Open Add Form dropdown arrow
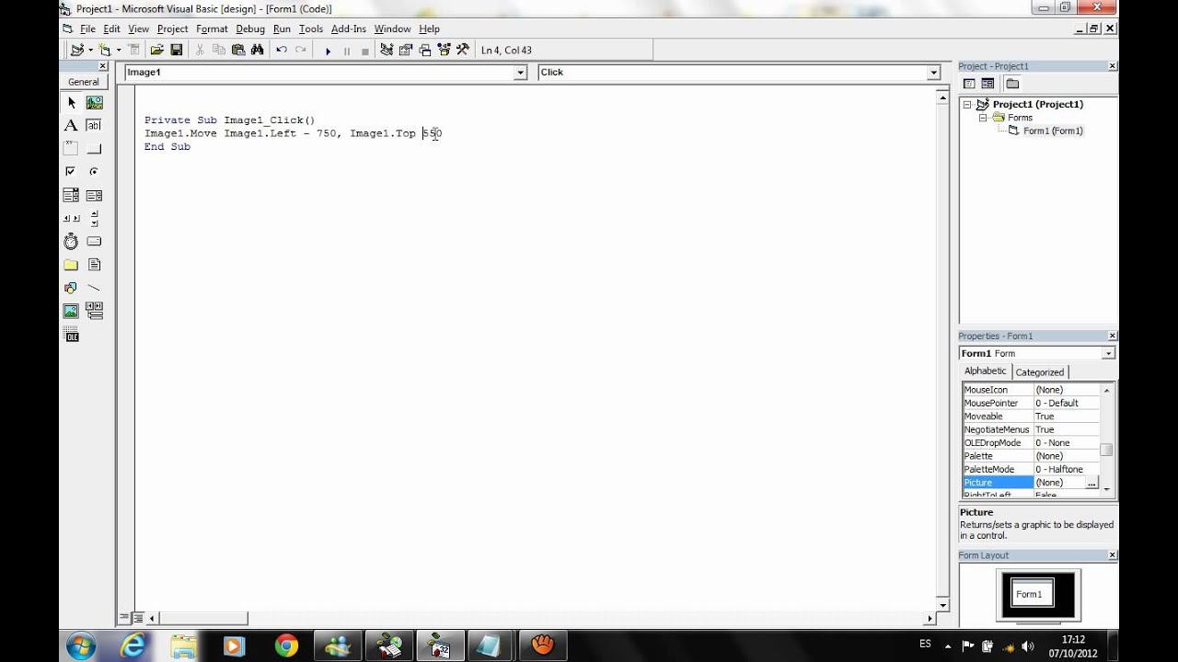Screen dimensions: 1178x662 118,51
